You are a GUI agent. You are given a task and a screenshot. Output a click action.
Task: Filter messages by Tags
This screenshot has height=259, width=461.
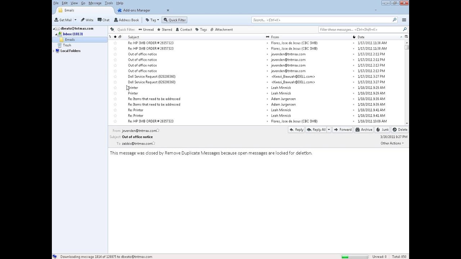(x=201, y=29)
